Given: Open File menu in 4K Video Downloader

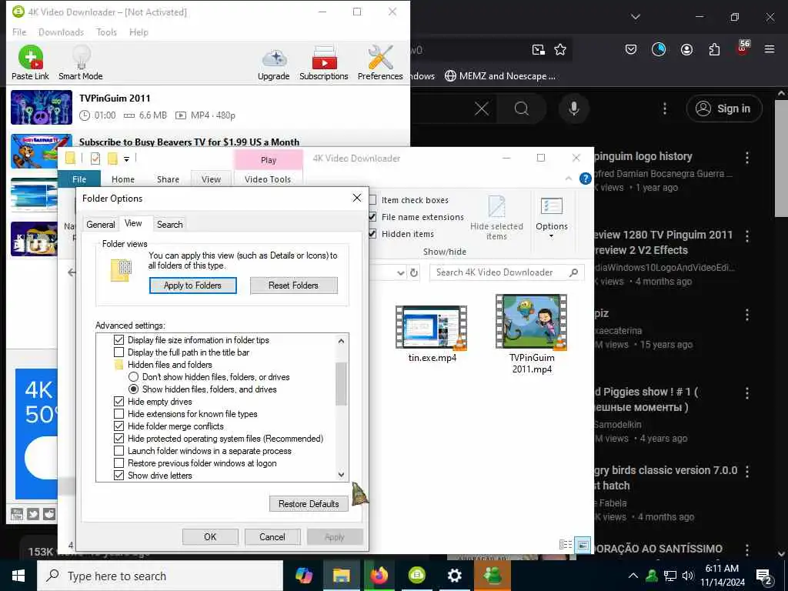Looking at the screenshot, I should 19,32.
